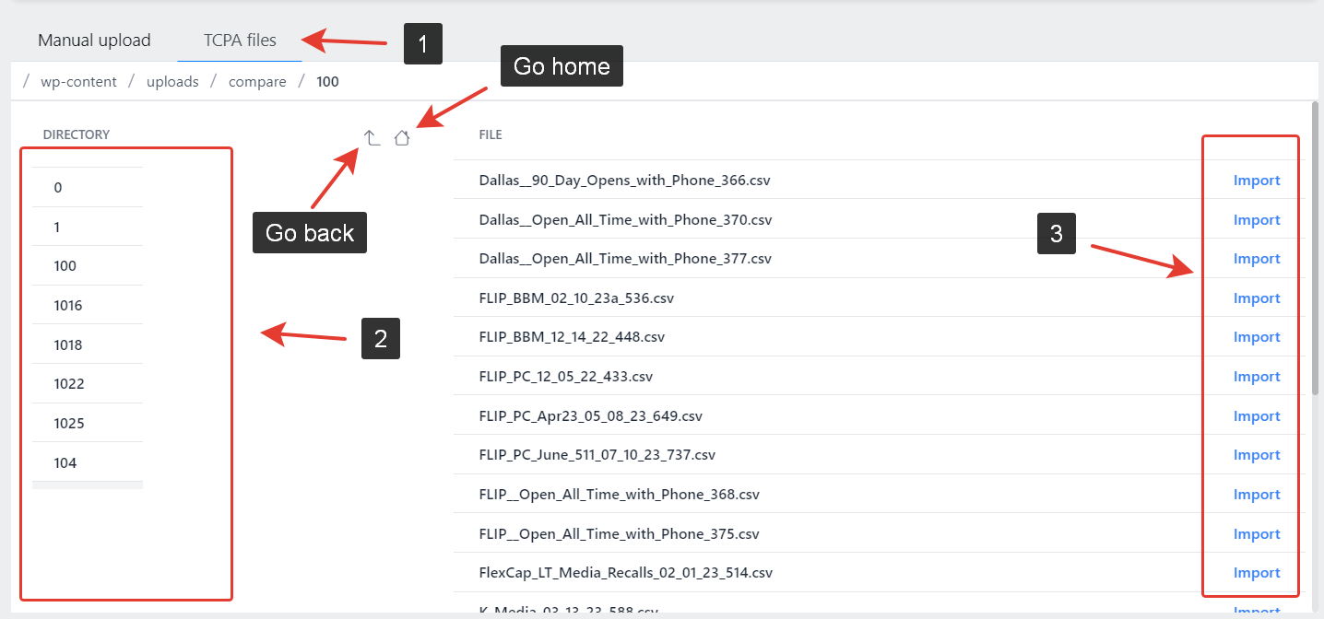Image resolution: width=1324 pixels, height=619 pixels.
Task: Open the 1022 directory
Action: coord(68,384)
